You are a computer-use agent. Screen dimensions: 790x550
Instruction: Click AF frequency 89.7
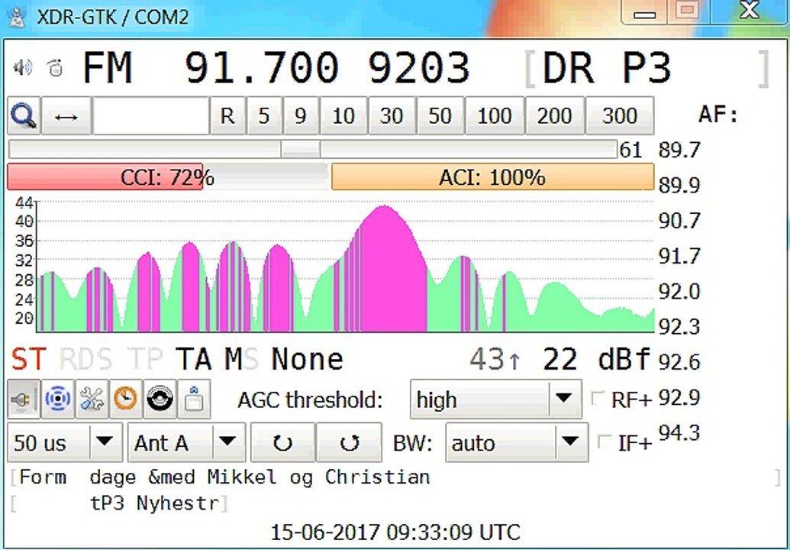point(679,150)
